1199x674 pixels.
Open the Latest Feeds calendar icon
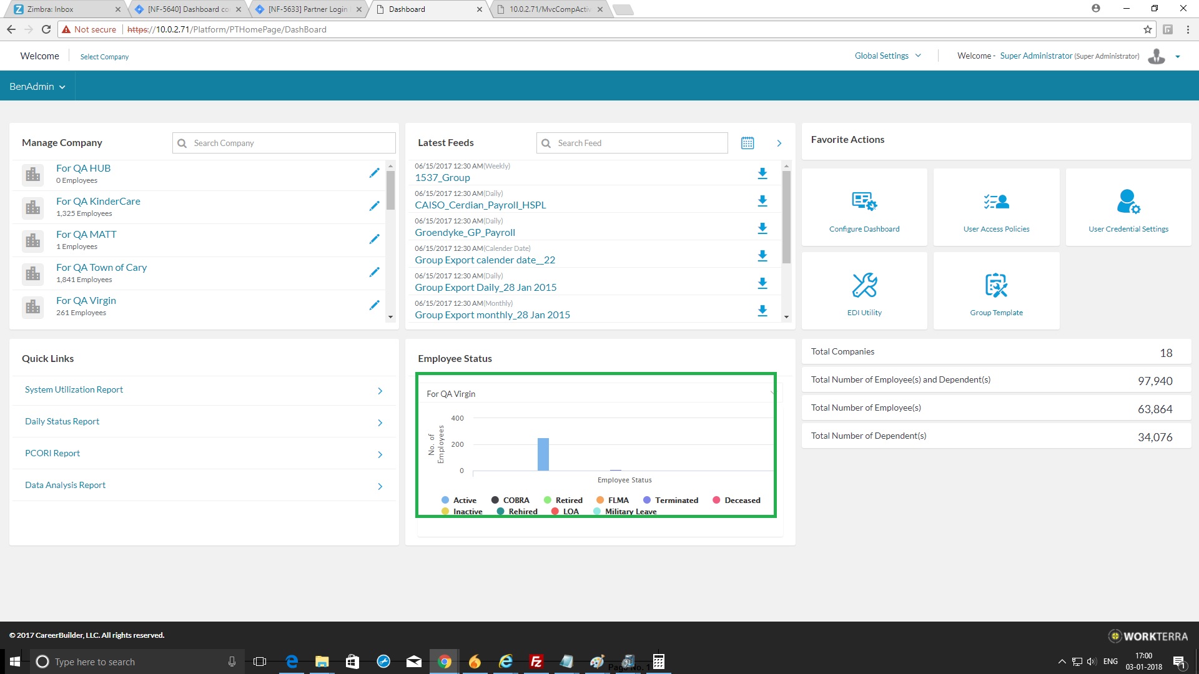click(x=747, y=143)
